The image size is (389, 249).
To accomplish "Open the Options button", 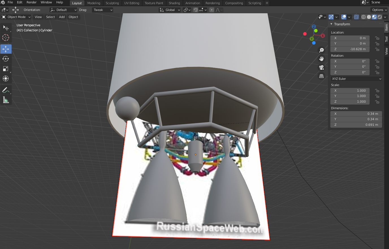I will coord(379,10).
